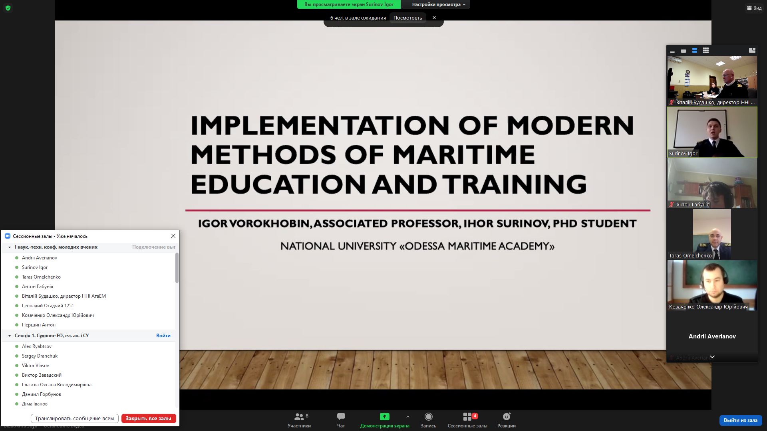Switch video panel to grid view
The height and width of the screenshot is (431, 767).
point(706,51)
